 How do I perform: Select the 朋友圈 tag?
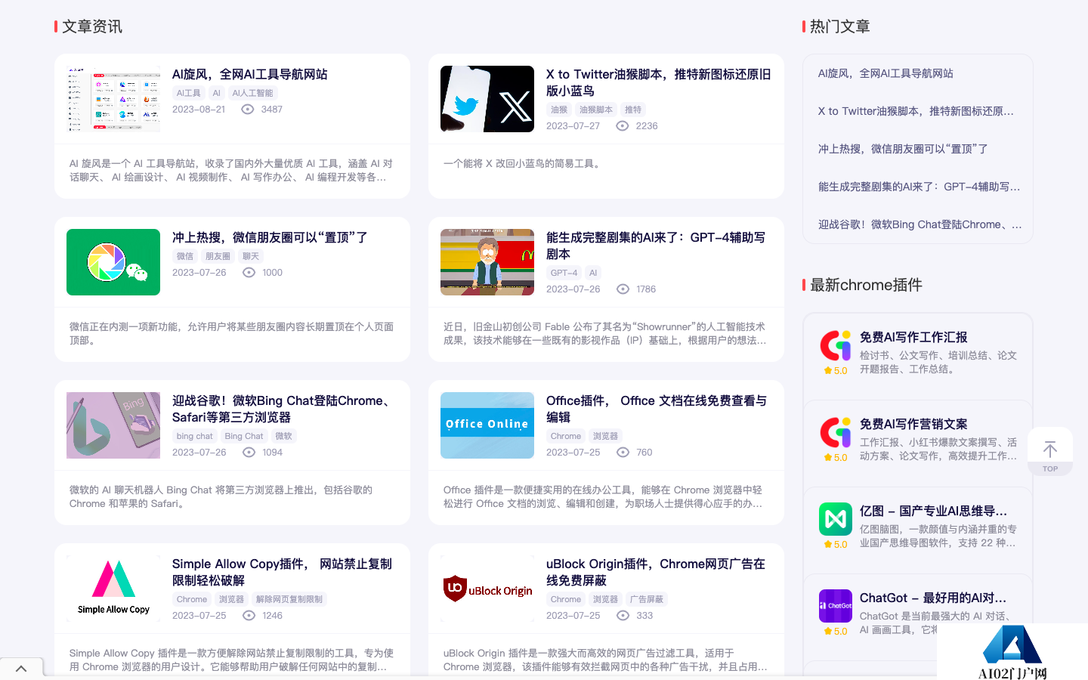pos(218,256)
